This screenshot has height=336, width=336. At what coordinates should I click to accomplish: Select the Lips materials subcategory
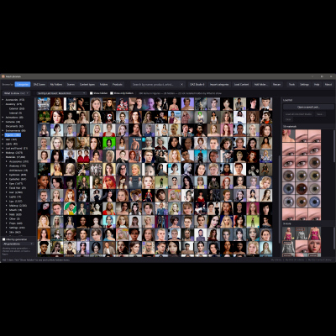click(16, 201)
